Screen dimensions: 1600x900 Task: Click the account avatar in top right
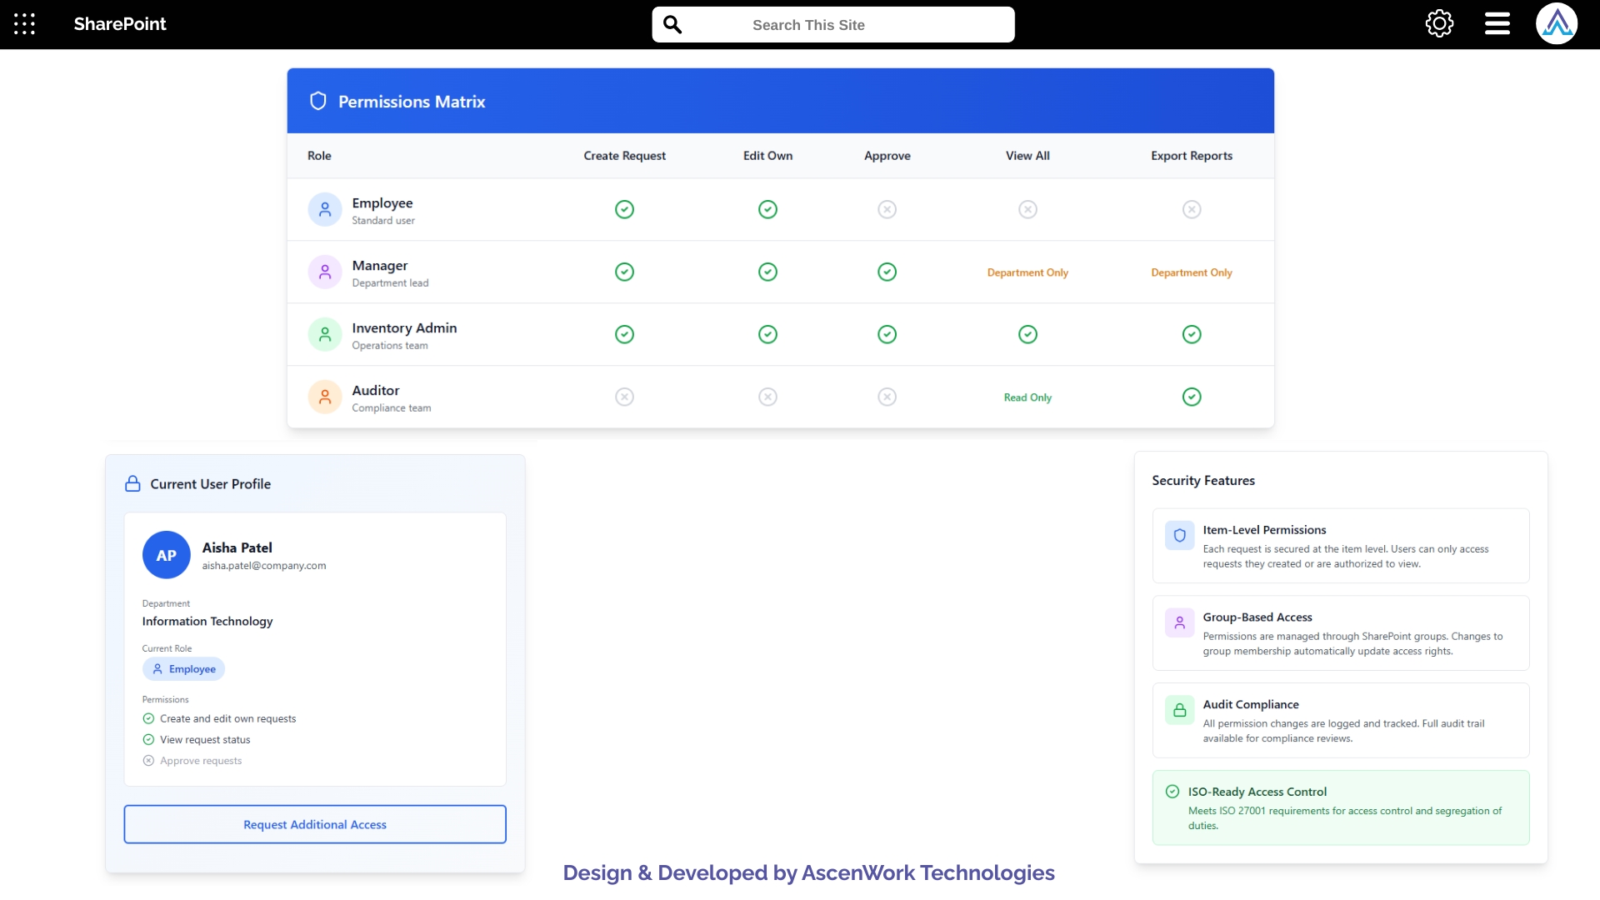[x=1557, y=23]
